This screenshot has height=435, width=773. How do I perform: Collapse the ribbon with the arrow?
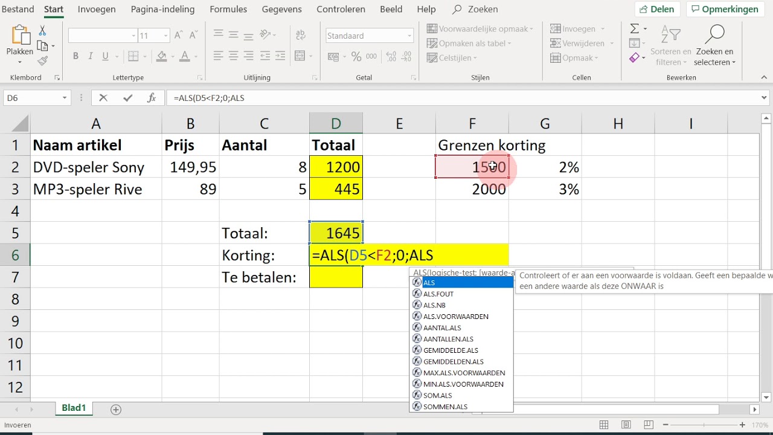point(764,77)
